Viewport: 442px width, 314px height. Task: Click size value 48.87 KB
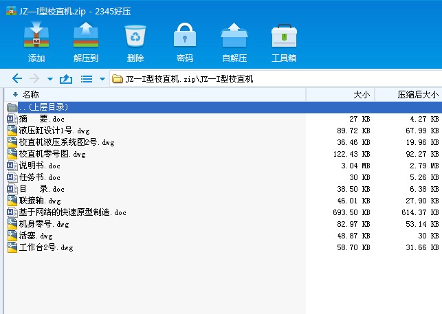[353, 236]
